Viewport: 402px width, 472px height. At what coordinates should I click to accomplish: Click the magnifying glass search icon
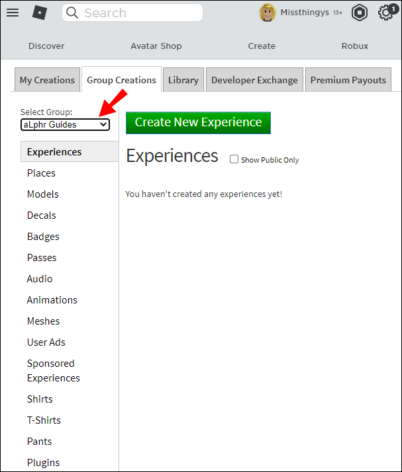tap(72, 13)
